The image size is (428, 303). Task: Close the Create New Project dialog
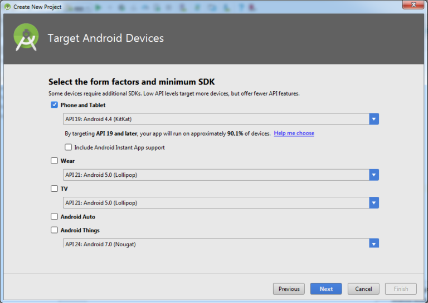pyautogui.click(x=412, y=6)
